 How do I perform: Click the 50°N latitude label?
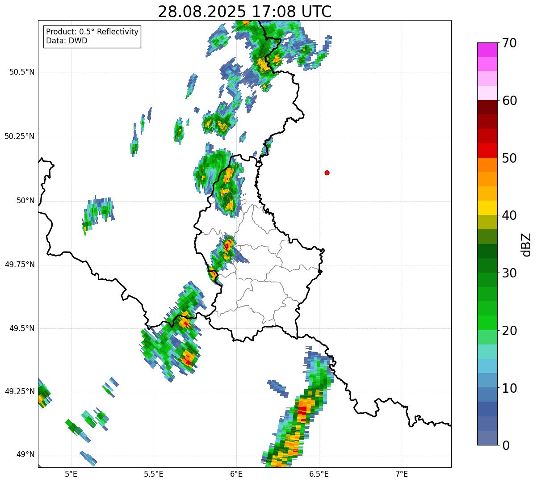click(x=25, y=201)
